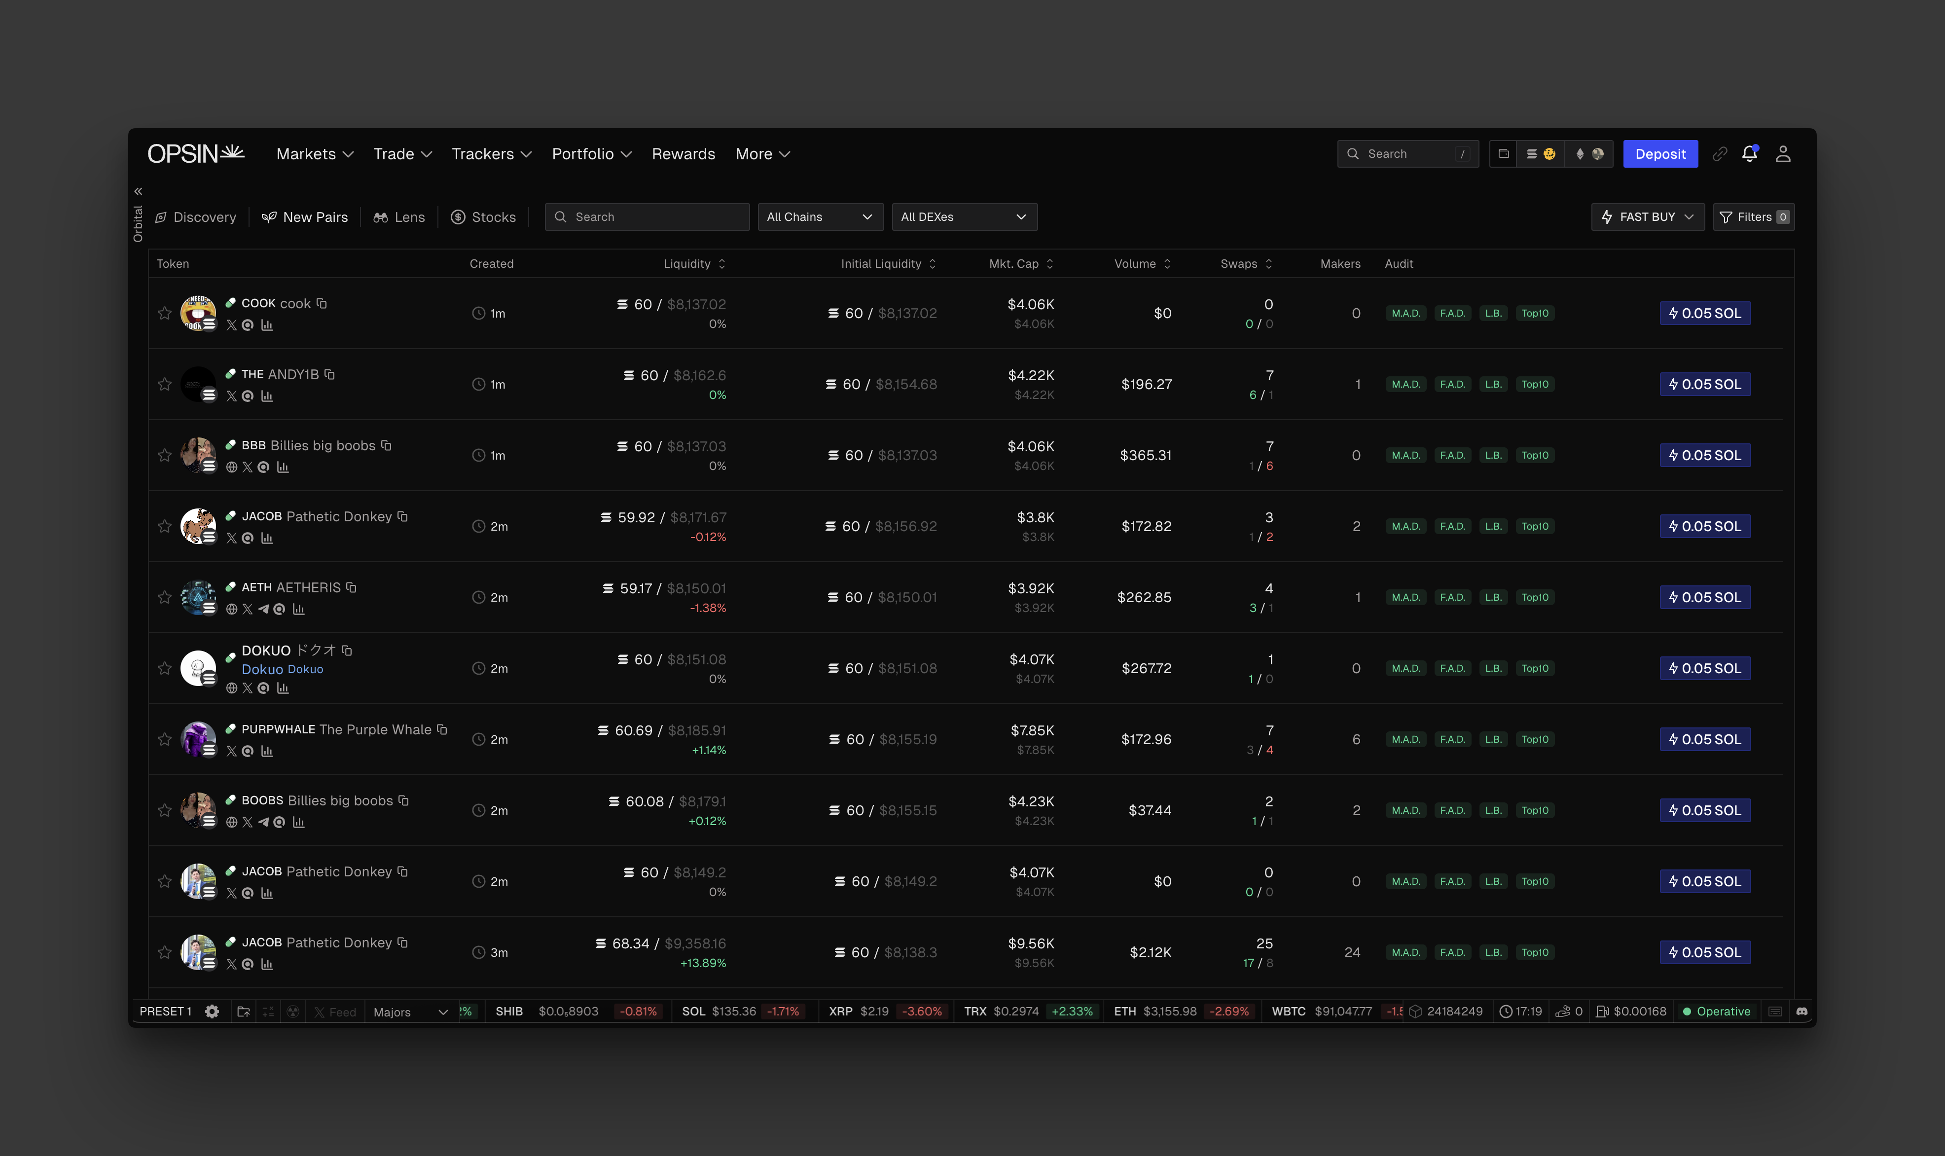Open the Markets menu
1945x1156 pixels.
(x=315, y=153)
